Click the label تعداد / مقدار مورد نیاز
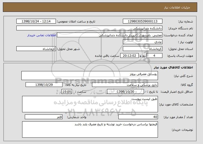The image size is (203, 144). click(178, 117)
